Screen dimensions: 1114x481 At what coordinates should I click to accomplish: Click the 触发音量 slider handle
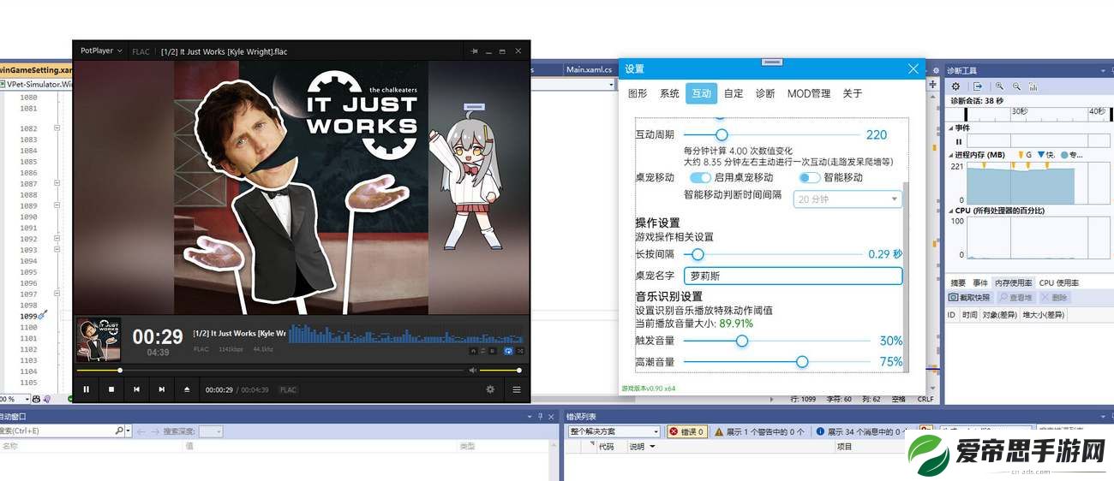point(742,341)
